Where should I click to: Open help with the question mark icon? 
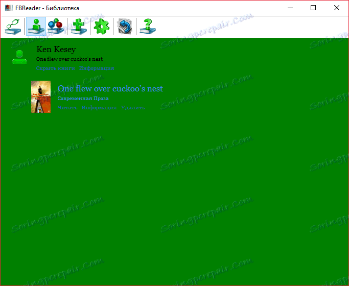click(148, 27)
